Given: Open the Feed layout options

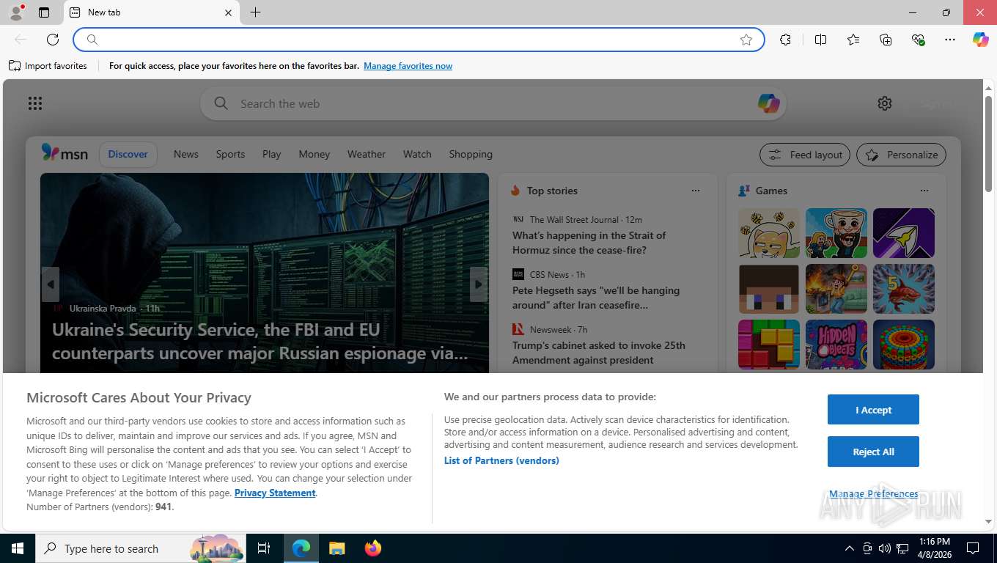Looking at the screenshot, I should (x=805, y=155).
